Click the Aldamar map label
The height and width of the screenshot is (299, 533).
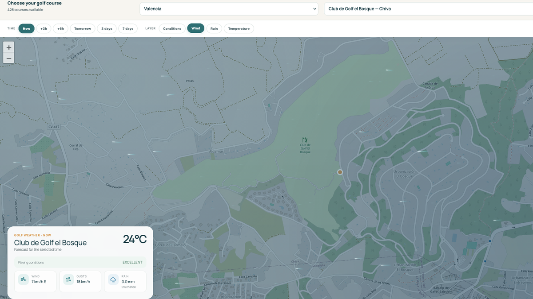(215, 151)
